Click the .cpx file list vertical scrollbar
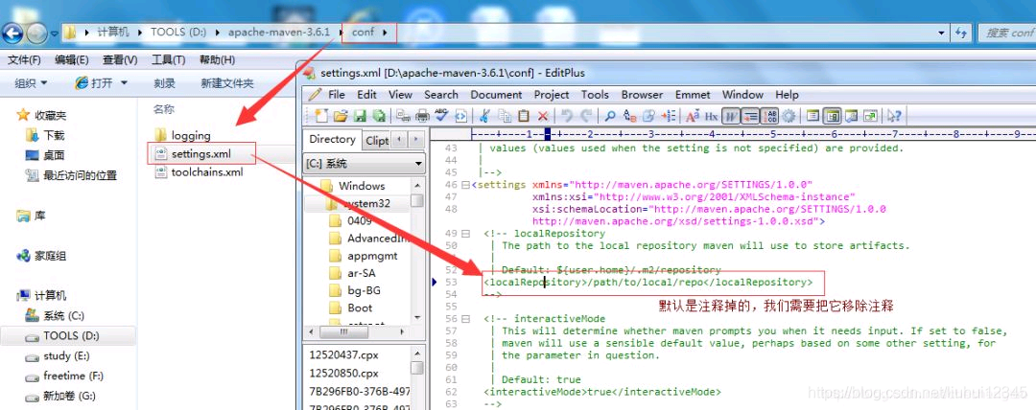Screen dimensions: 1036x410 (x=417, y=377)
